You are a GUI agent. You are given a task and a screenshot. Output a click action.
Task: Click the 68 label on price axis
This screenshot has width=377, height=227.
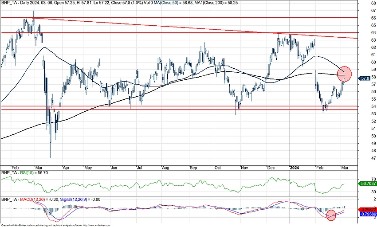point(373,3)
